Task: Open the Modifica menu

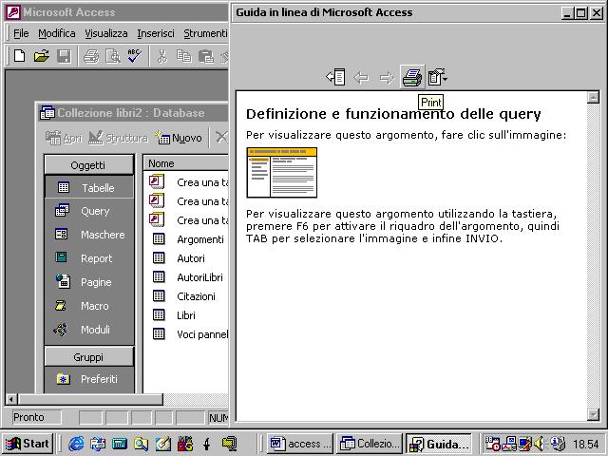Action: (x=57, y=34)
